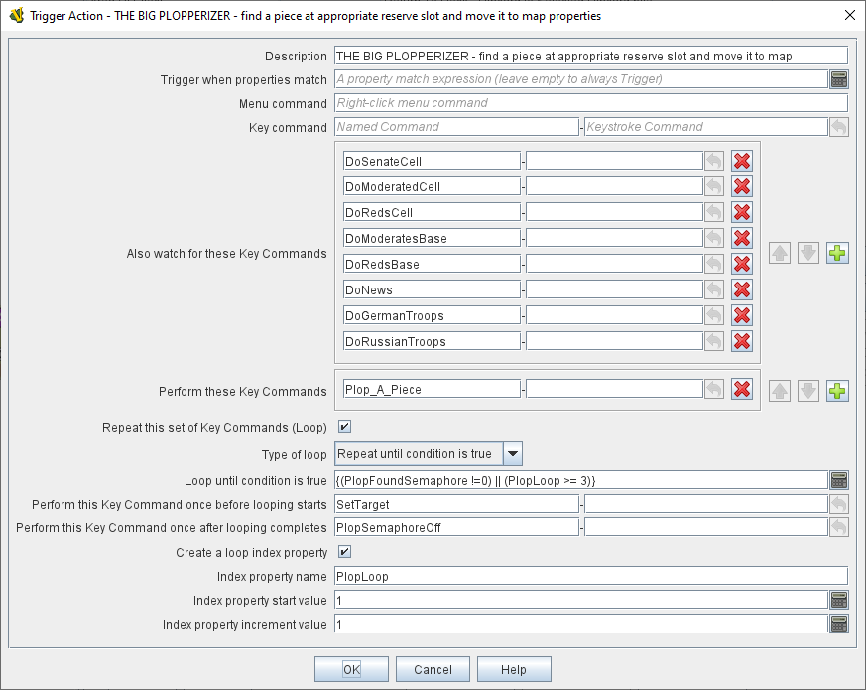Open calculator for index increment value

(838, 624)
